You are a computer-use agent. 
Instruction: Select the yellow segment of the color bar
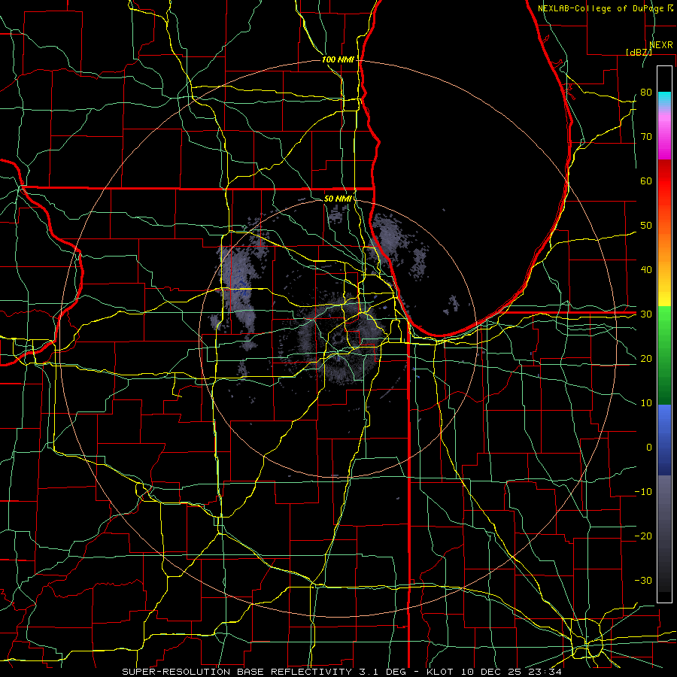664,291
